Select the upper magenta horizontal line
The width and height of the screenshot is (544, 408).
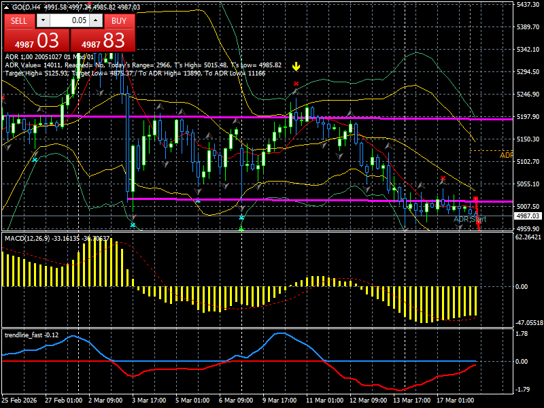coord(257,118)
